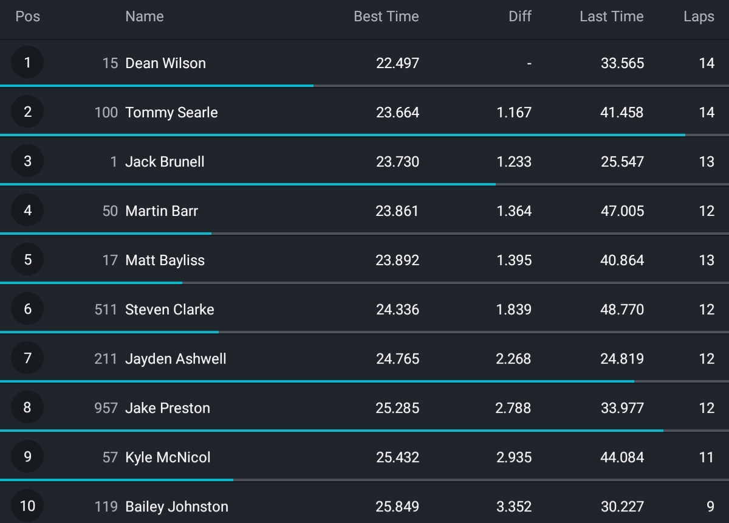Open rider Dean Wilson's name
The height and width of the screenshot is (523, 729).
pos(165,63)
